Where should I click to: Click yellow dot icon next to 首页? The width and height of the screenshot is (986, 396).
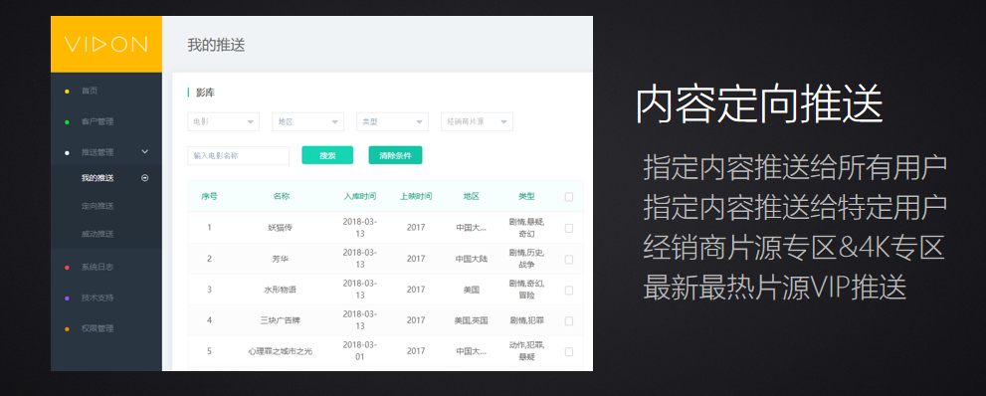[x=68, y=92]
